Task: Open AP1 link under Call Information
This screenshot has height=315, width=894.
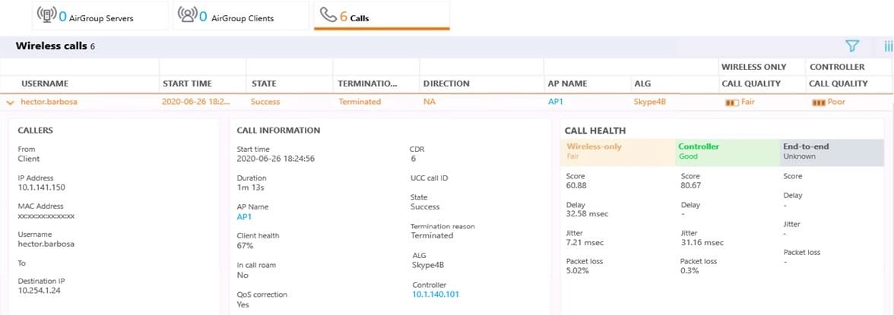Action: click(244, 216)
